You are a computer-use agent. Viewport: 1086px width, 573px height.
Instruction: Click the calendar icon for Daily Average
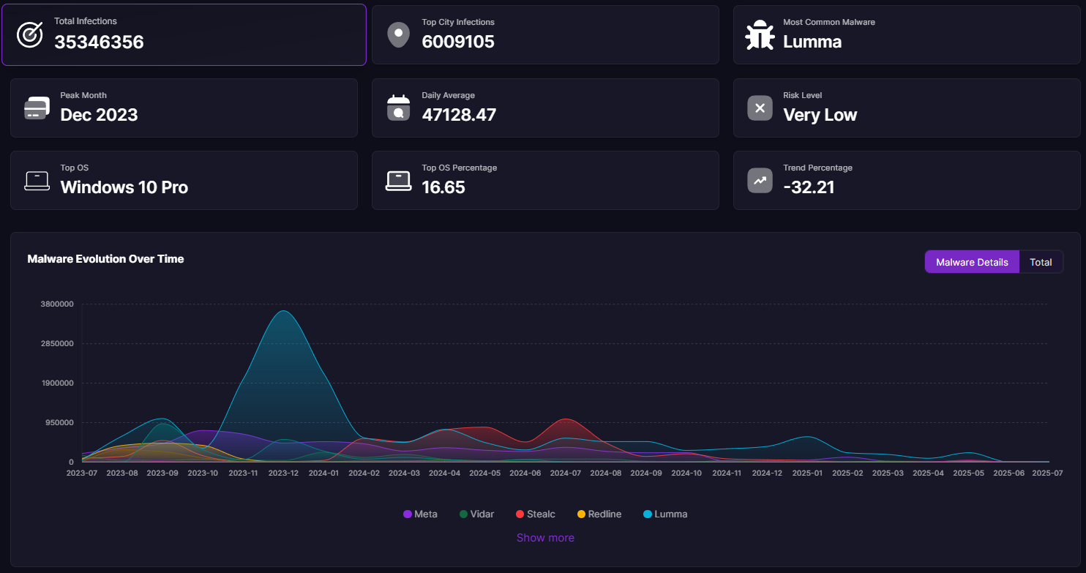pos(398,108)
